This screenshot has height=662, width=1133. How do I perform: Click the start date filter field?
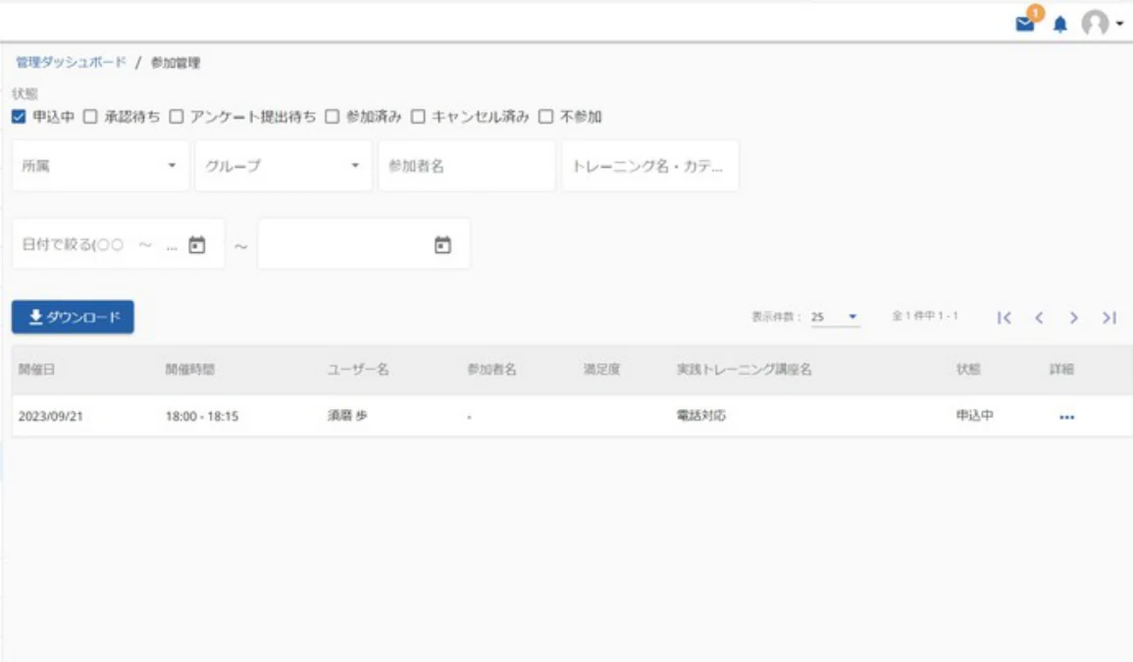pyautogui.click(x=119, y=244)
